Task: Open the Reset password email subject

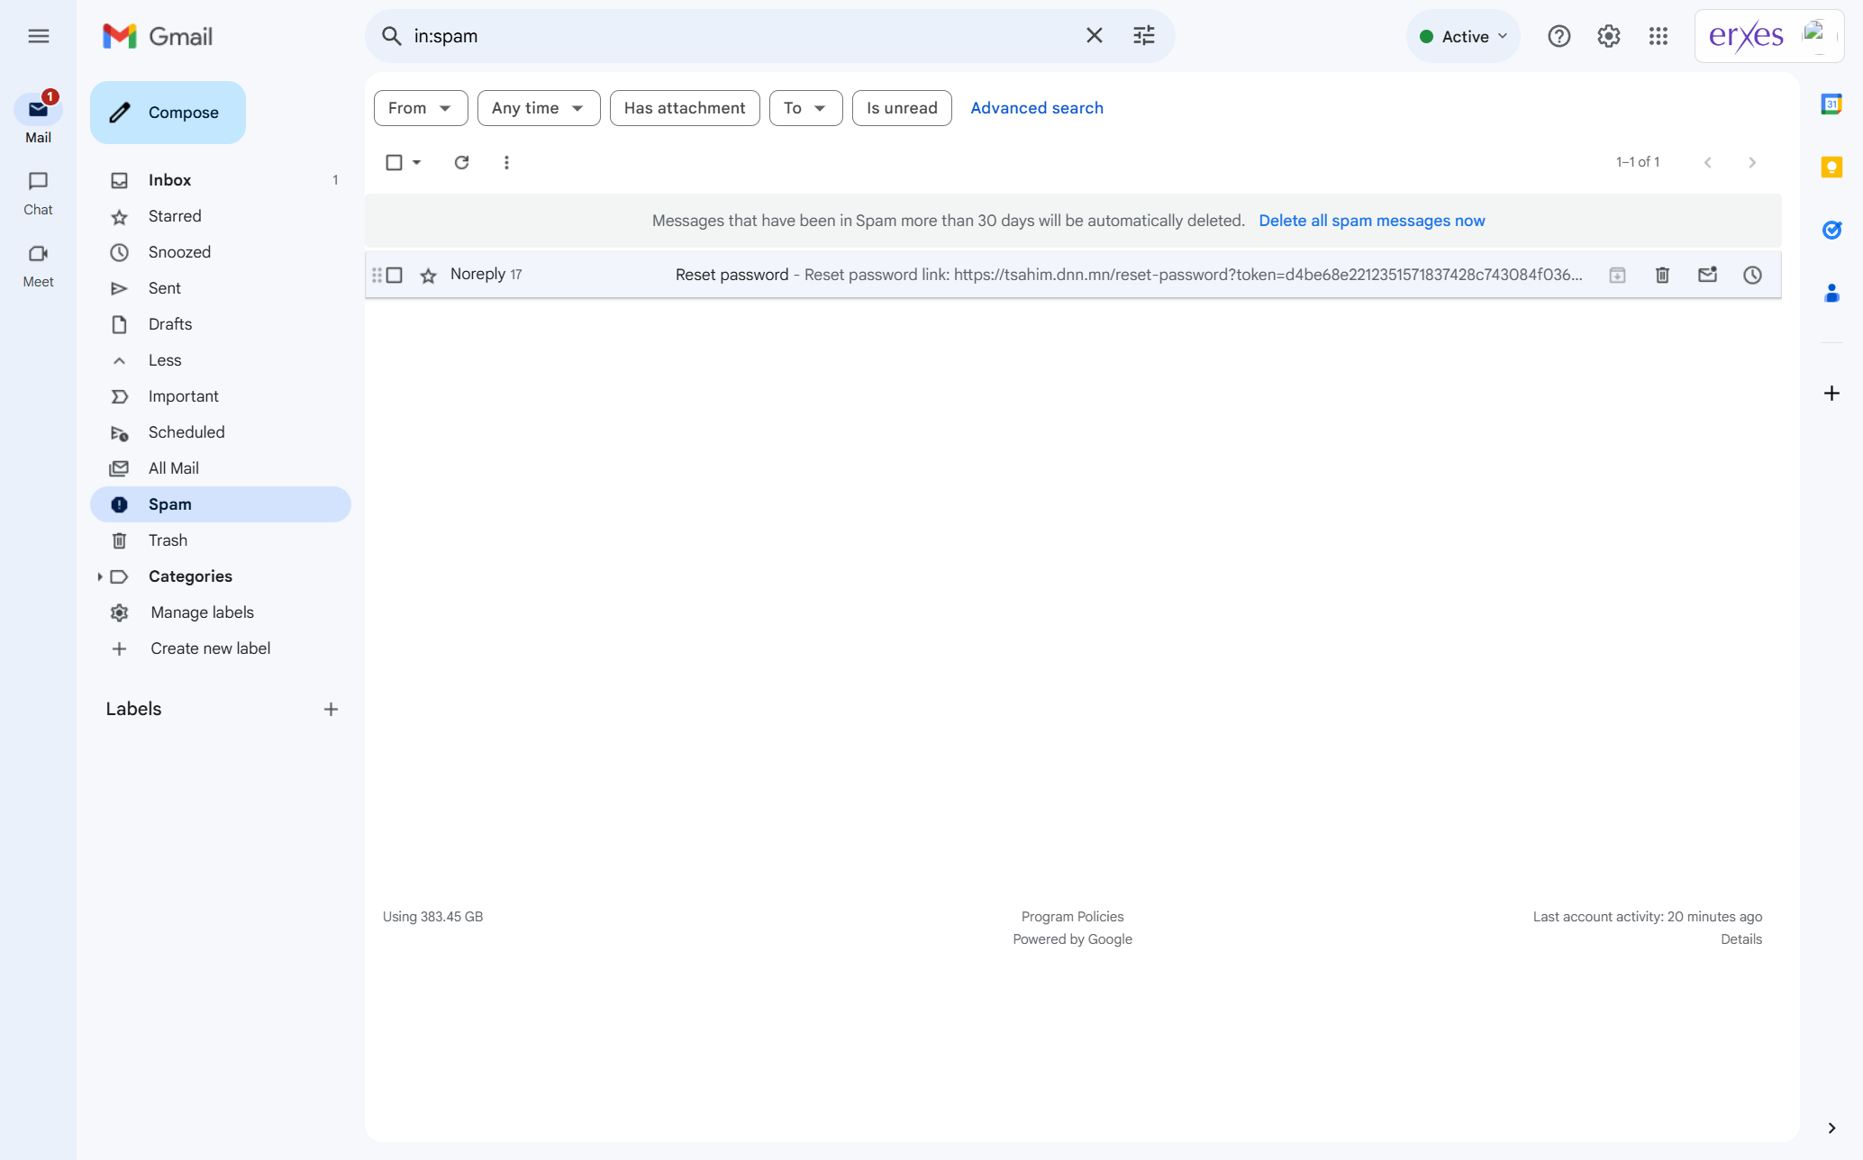Action: pos(732,275)
